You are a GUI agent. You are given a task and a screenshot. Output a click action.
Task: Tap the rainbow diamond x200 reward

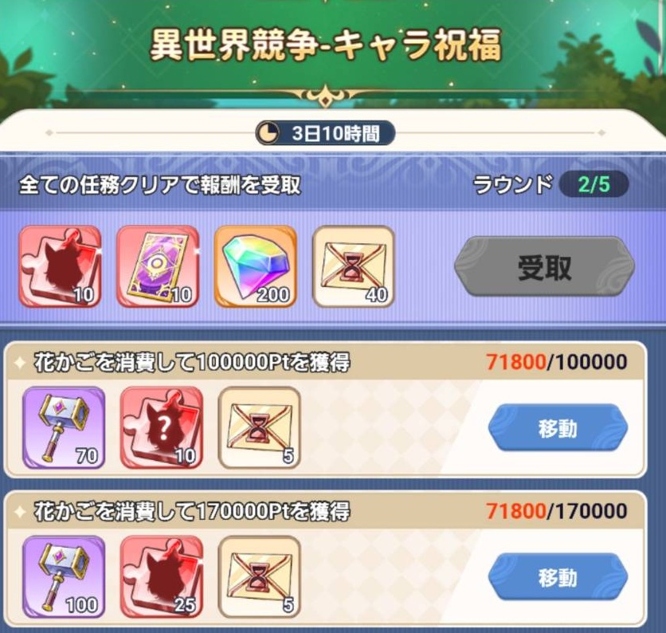coord(256,266)
